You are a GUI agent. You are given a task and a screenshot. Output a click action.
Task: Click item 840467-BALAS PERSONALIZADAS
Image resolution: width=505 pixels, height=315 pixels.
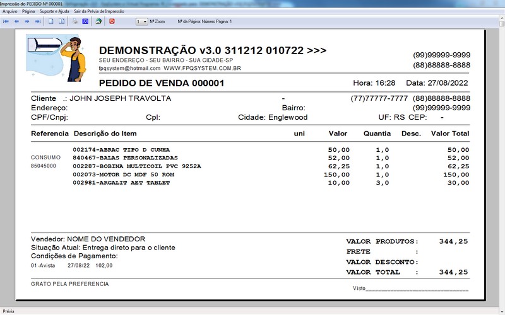pos(125,158)
